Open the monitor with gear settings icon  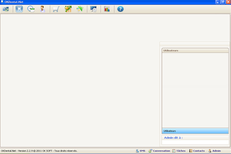[93, 9]
